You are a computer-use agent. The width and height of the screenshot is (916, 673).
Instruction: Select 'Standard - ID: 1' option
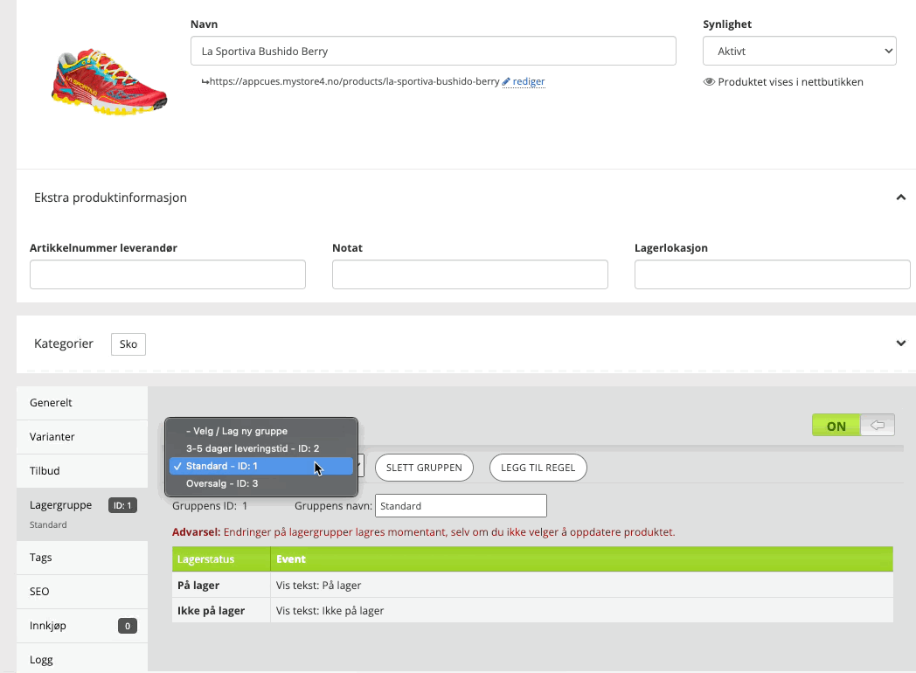tap(261, 466)
